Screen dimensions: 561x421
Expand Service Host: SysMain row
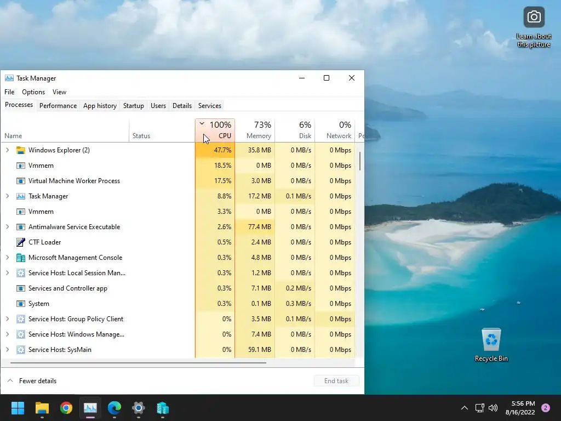click(8, 350)
